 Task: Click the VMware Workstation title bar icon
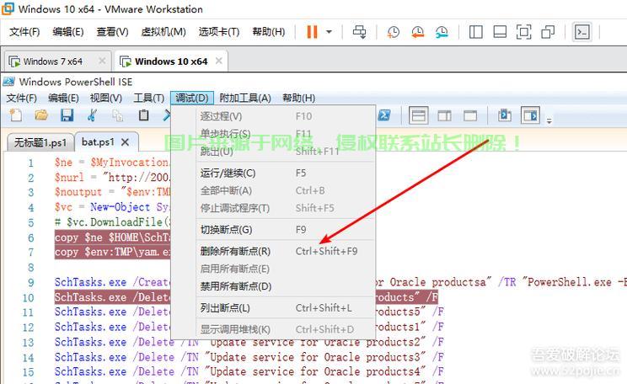click(8, 8)
